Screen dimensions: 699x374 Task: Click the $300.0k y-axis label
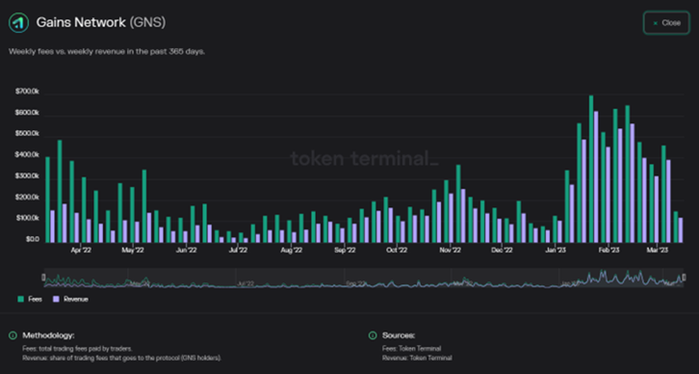click(27, 176)
